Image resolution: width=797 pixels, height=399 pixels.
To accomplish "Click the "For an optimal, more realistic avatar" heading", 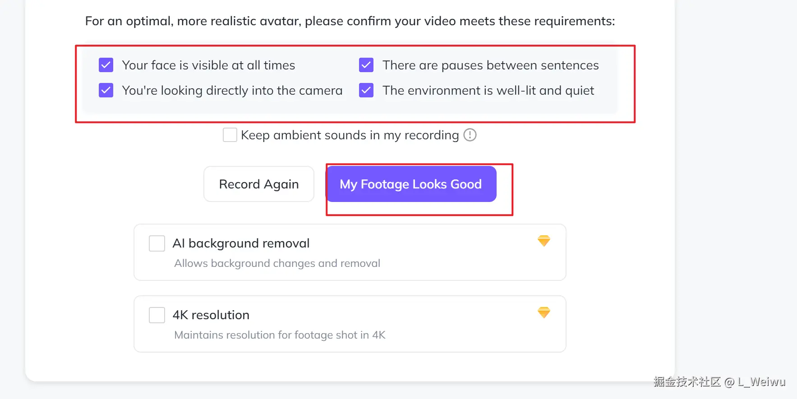I will 350,21.
